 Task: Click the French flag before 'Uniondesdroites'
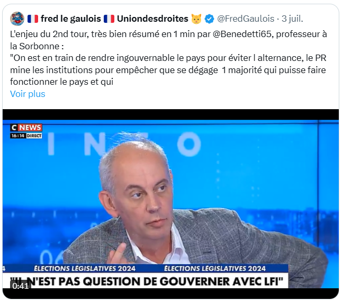(x=109, y=19)
